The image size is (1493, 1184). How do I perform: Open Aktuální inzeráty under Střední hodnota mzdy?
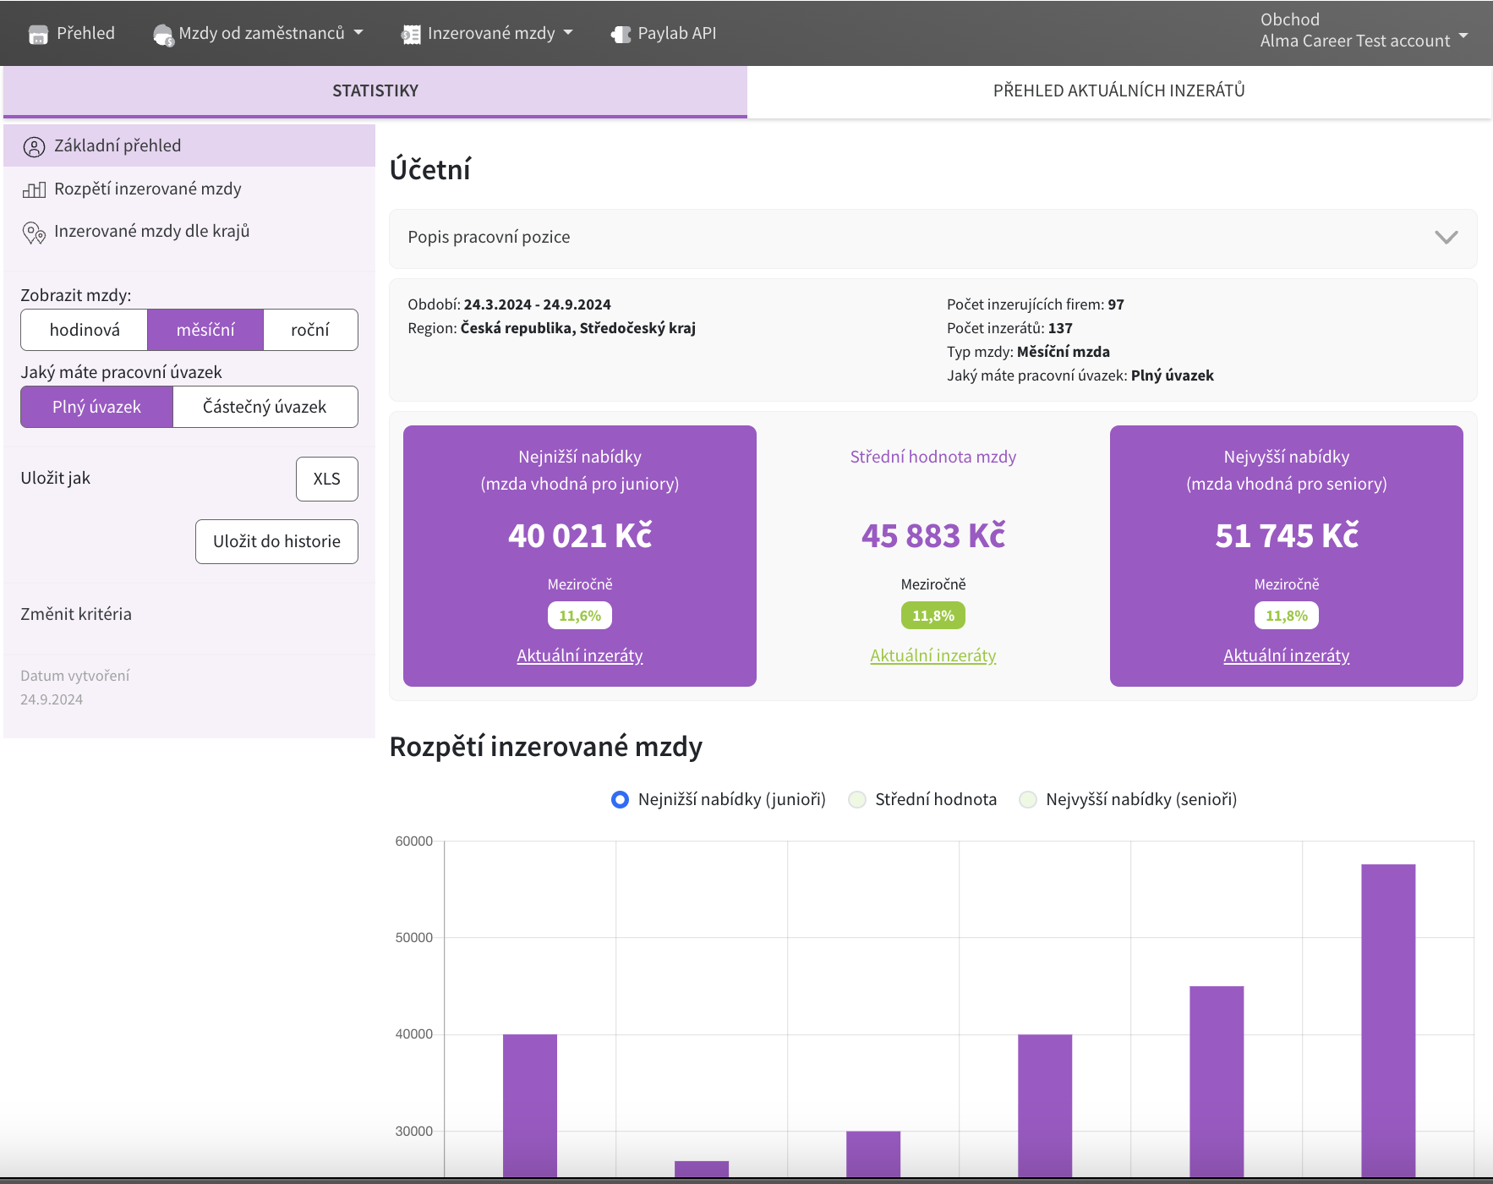tap(933, 655)
